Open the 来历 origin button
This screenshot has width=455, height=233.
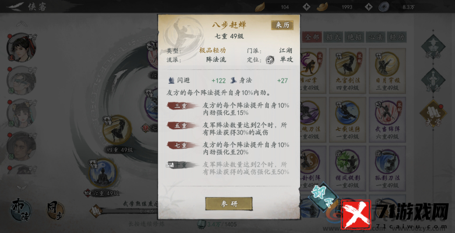(x=282, y=25)
